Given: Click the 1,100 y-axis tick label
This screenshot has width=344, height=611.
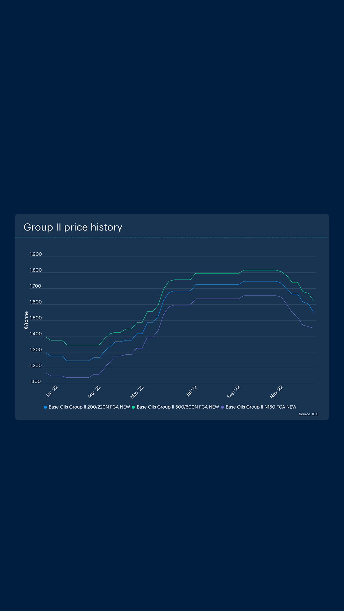Looking at the screenshot, I should 35,382.
